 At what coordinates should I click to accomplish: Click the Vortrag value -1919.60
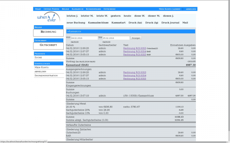coord(191,61)
